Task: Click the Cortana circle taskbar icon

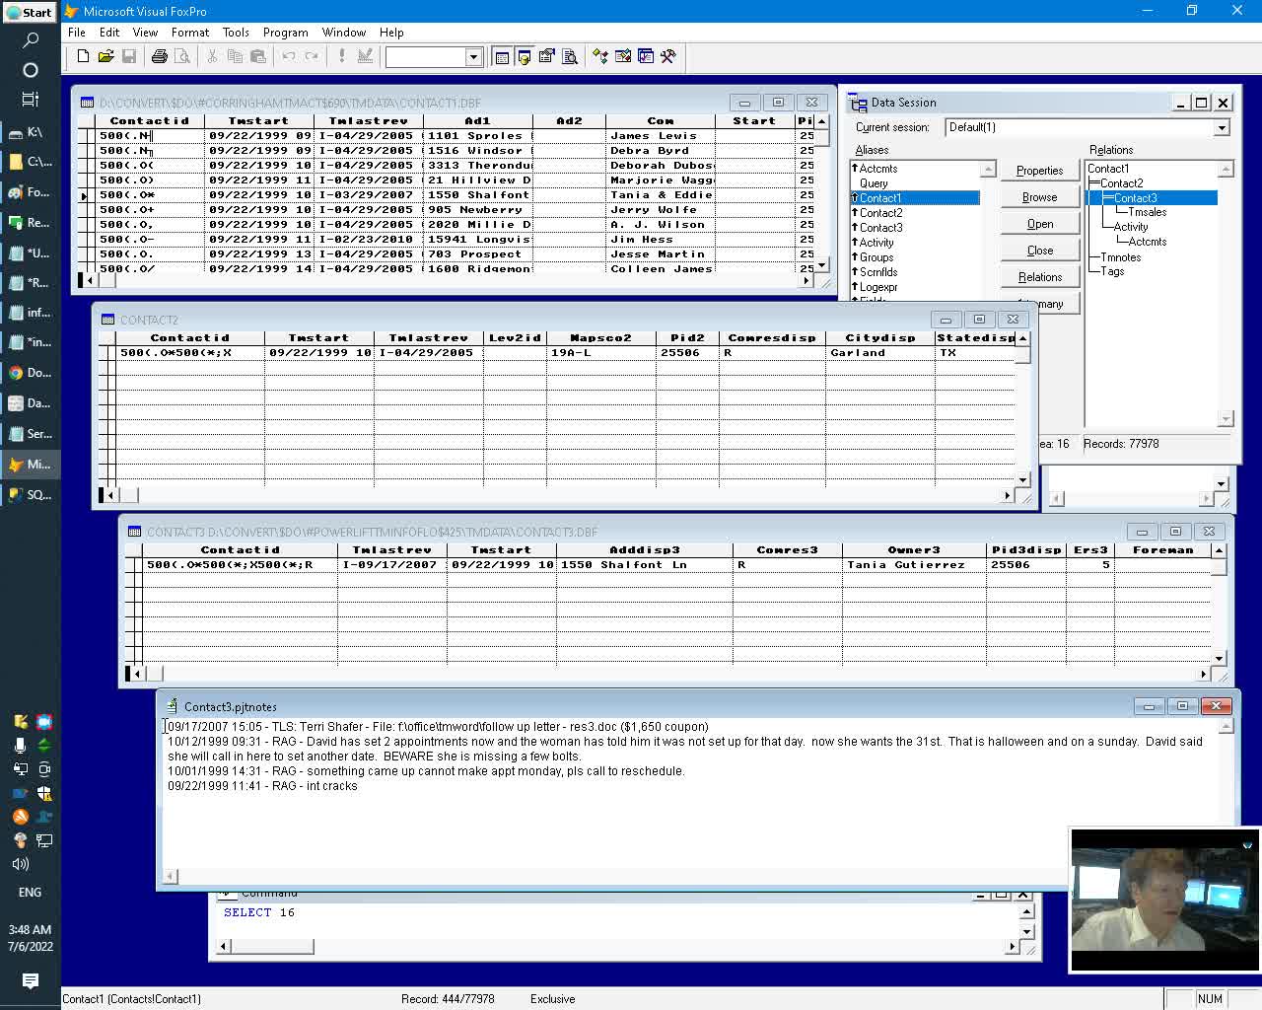Action: click(30, 70)
